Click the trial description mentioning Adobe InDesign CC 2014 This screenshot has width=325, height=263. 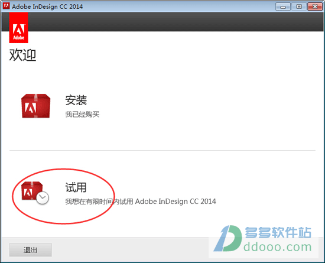pyautogui.click(x=141, y=202)
